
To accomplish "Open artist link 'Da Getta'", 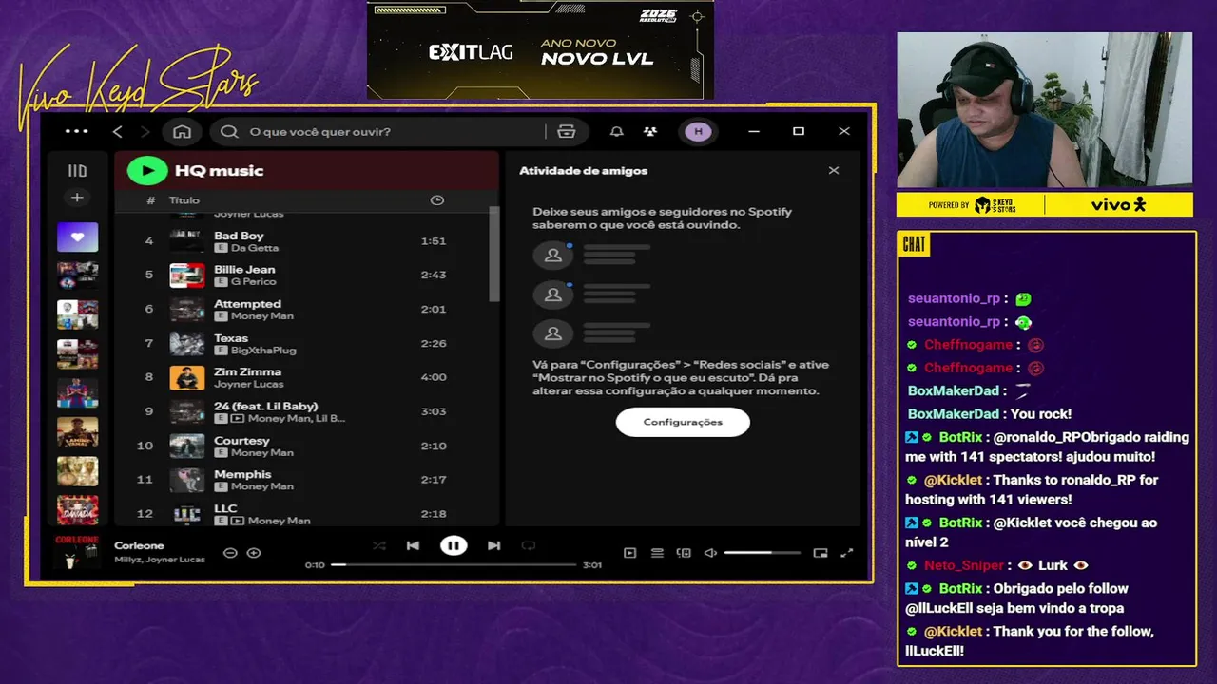I will click(x=255, y=248).
